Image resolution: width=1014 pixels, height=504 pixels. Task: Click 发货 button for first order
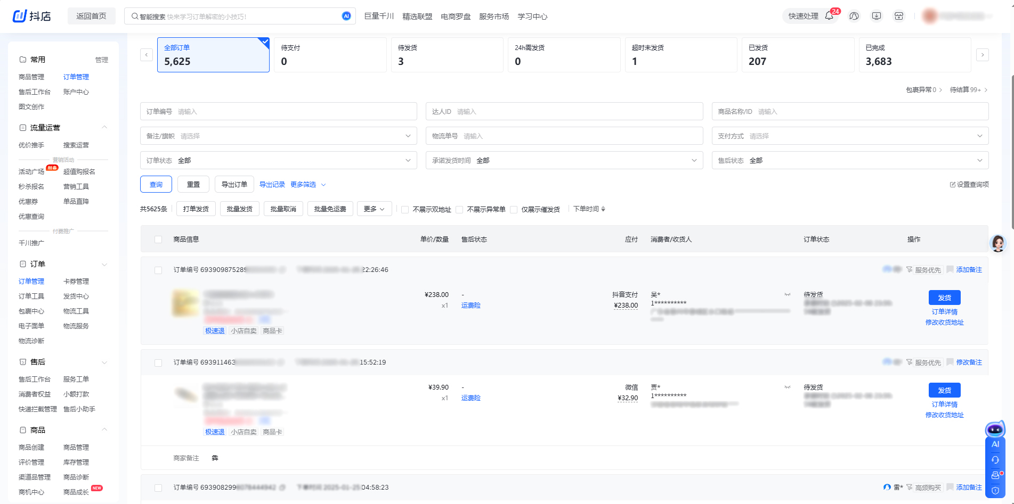pyautogui.click(x=944, y=298)
